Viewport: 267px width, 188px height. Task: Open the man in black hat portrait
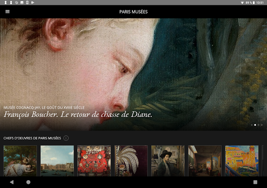168,161
